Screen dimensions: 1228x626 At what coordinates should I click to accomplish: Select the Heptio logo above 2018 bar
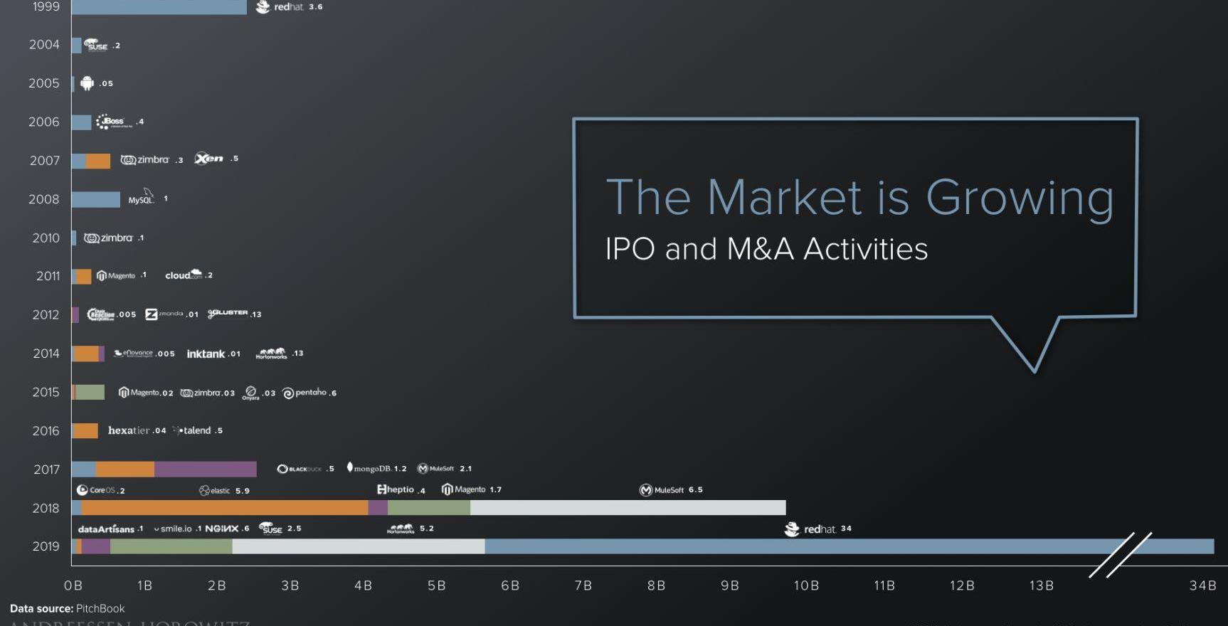coord(396,489)
